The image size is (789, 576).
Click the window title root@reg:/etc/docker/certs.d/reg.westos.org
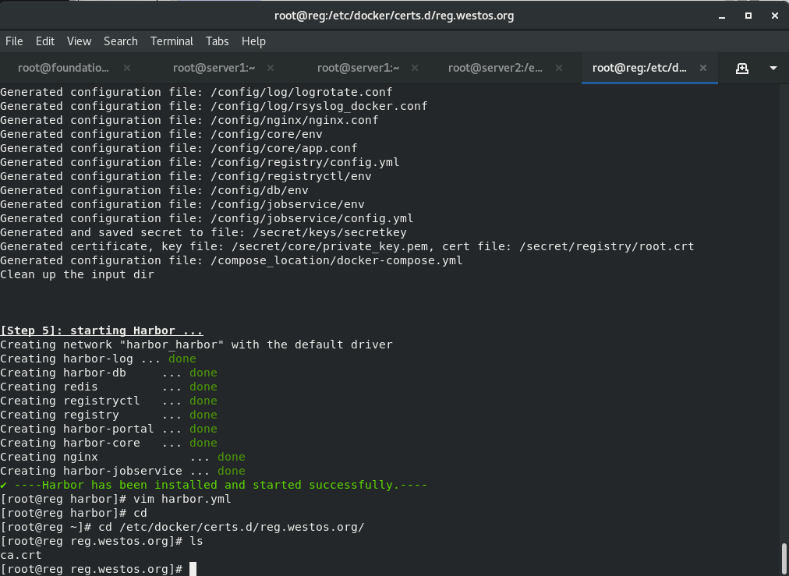point(394,16)
